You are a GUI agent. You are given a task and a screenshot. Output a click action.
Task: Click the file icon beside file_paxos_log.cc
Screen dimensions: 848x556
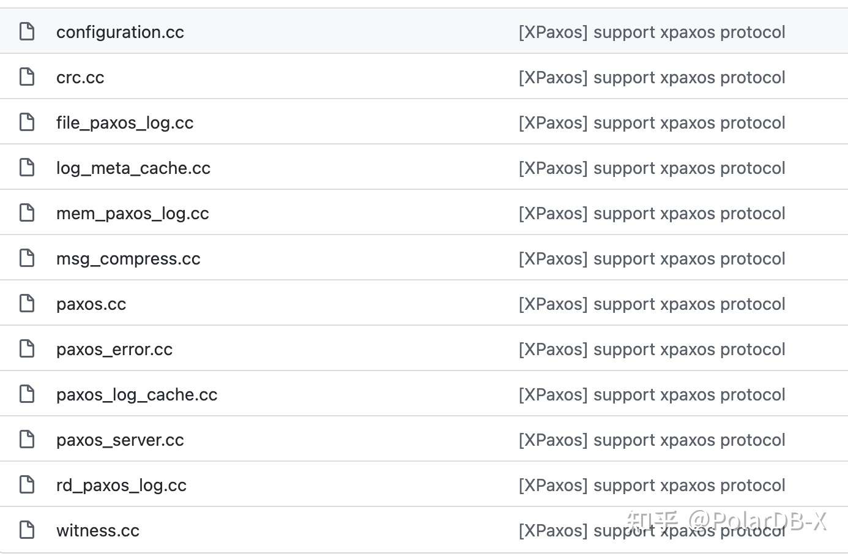click(x=27, y=122)
